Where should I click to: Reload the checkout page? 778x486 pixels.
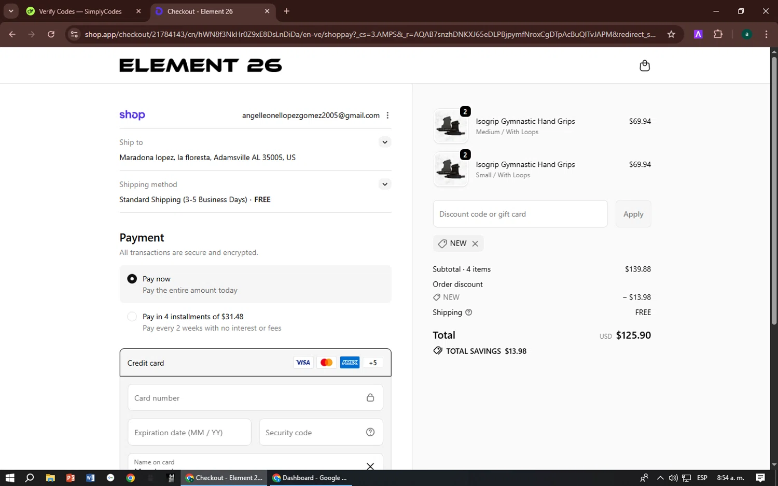pyautogui.click(x=51, y=34)
